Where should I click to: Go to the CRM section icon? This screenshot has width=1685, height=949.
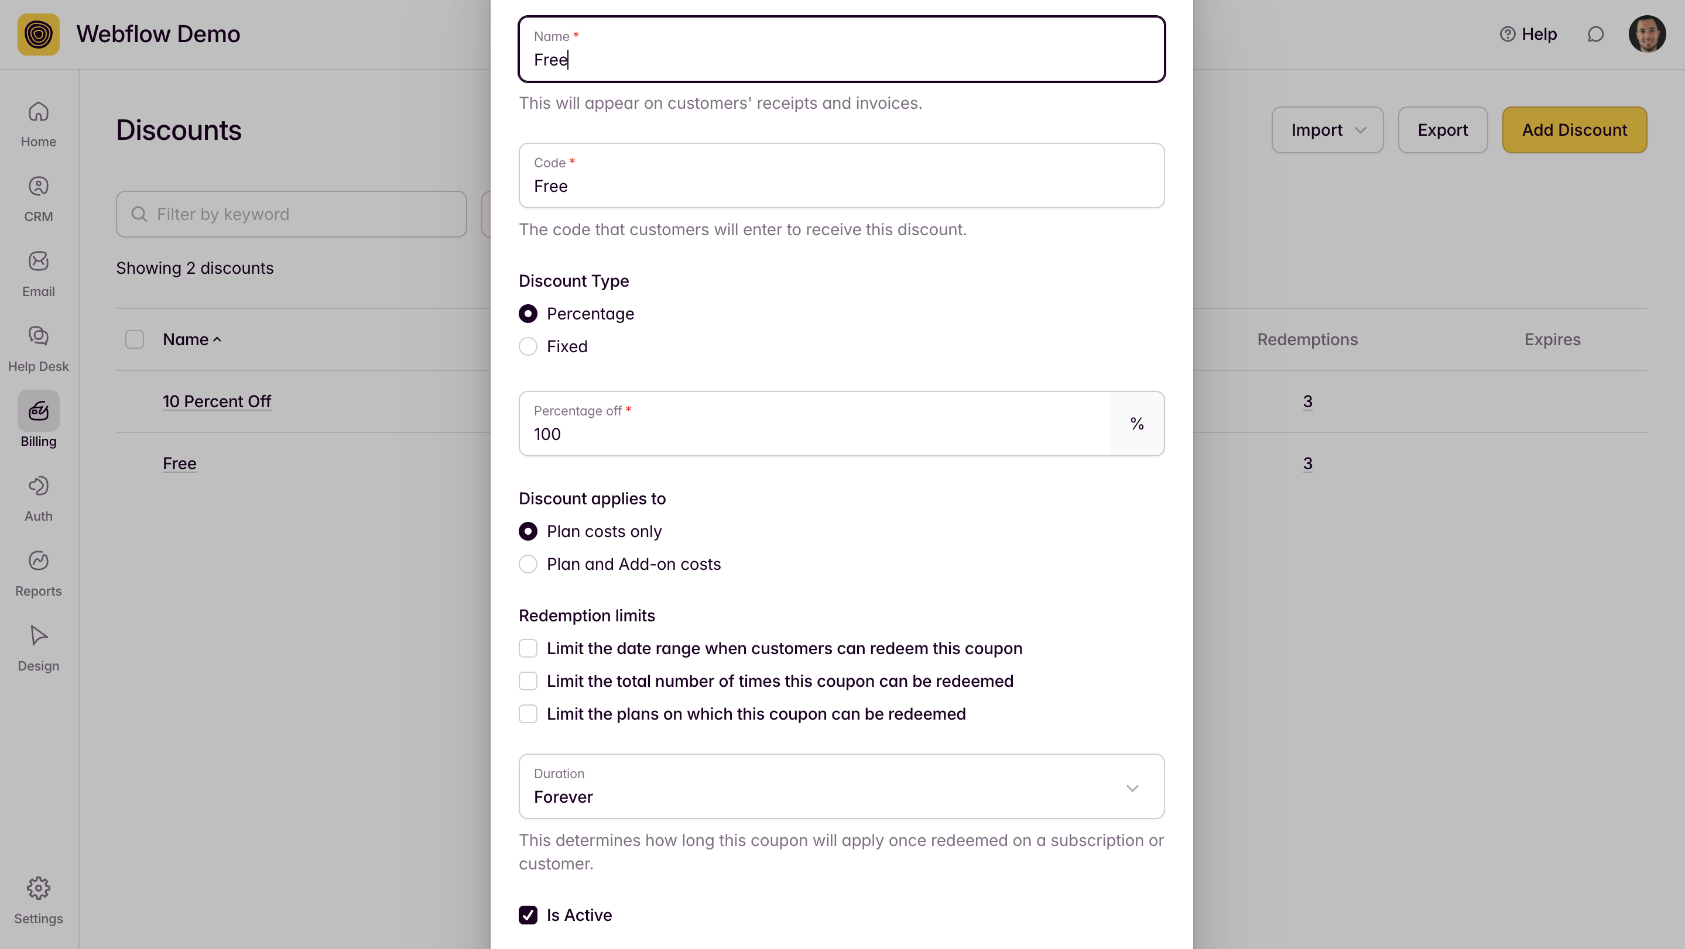coord(38,187)
